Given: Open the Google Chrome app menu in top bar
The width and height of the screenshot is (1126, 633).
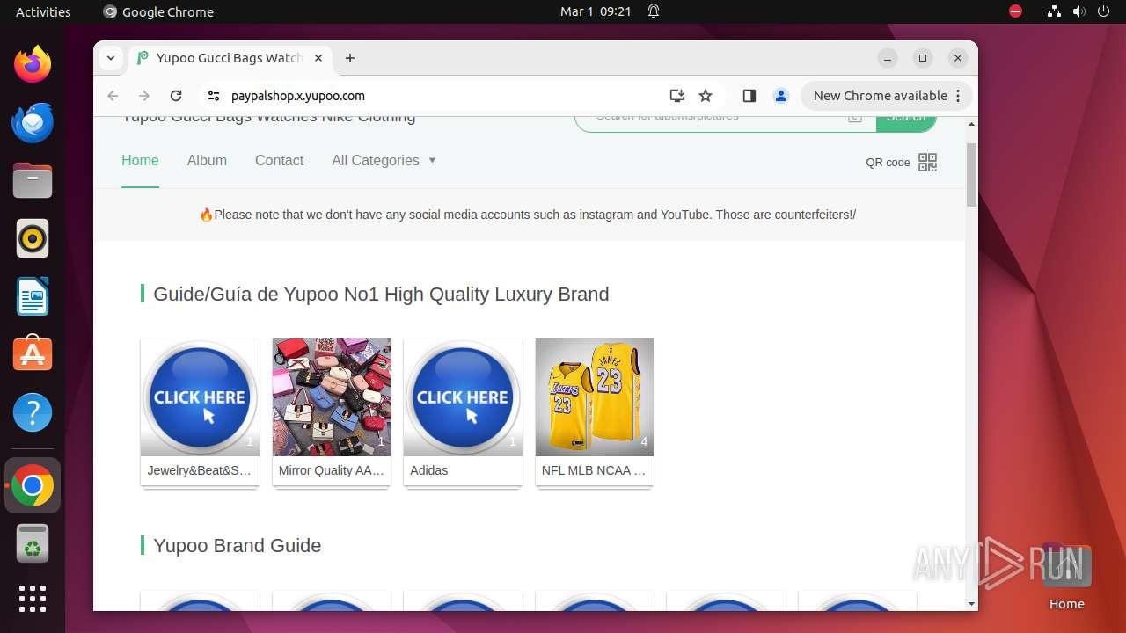Looking at the screenshot, I should (x=158, y=11).
